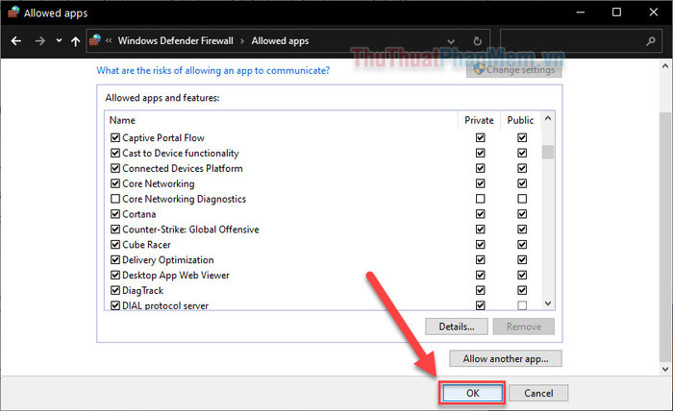Click Allow another app button

pyautogui.click(x=505, y=359)
